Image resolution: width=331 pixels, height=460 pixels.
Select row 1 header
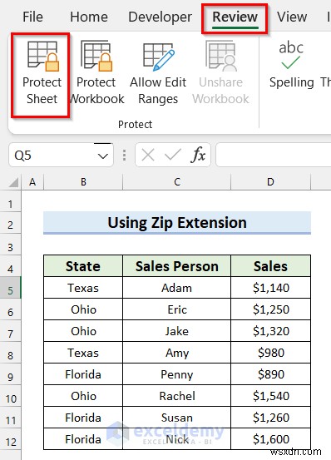coord(11,201)
